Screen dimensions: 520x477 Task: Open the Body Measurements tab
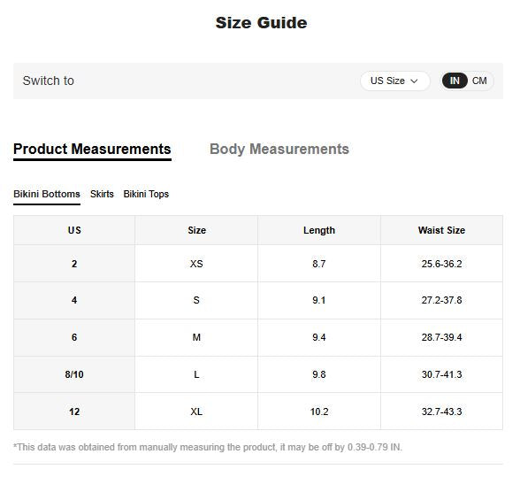279,149
